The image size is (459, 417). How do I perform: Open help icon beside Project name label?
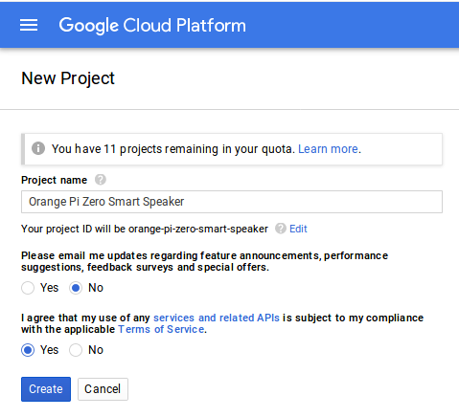(x=101, y=180)
